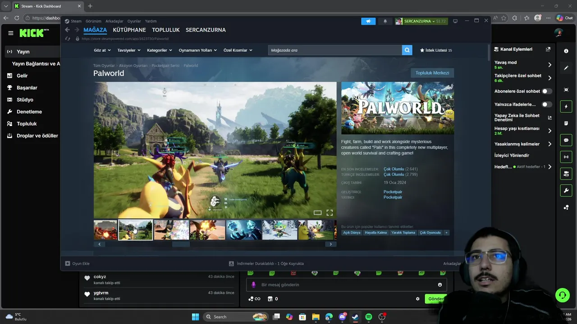Open İstek Listesi wishlist link

pos(436,50)
